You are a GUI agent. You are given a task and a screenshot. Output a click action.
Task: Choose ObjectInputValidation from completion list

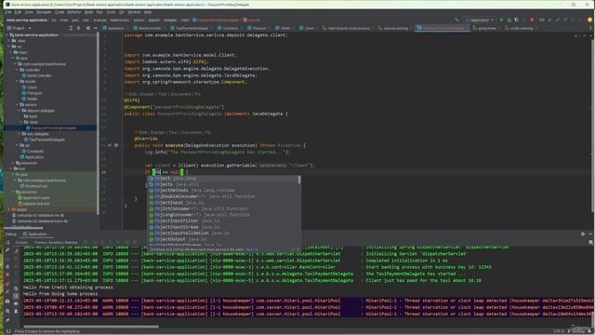224,233
